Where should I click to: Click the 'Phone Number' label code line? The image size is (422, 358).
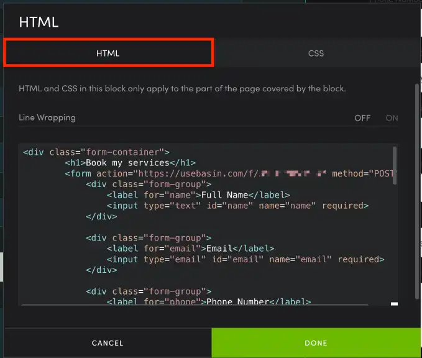208,302
